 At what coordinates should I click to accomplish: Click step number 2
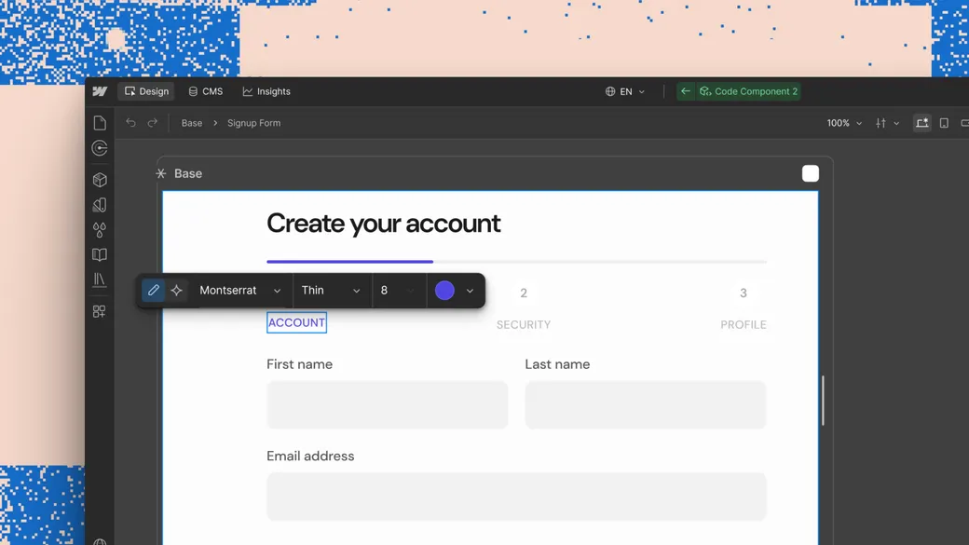pyautogui.click(x=524, y=293)
